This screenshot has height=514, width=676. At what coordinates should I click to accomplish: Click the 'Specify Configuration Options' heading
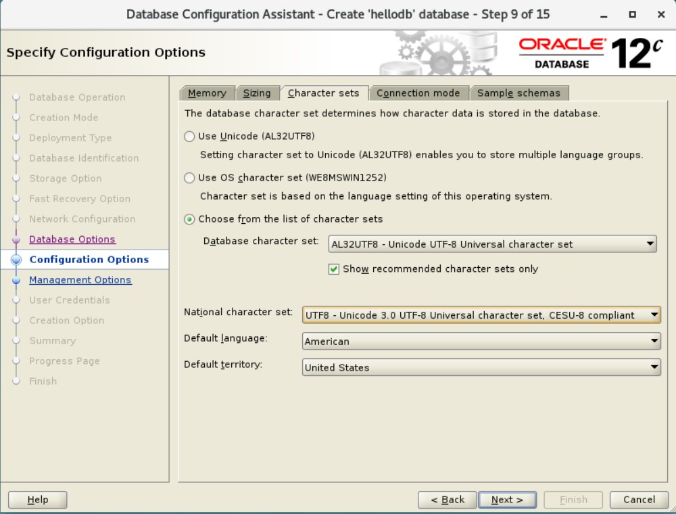(x=106, y=53)
